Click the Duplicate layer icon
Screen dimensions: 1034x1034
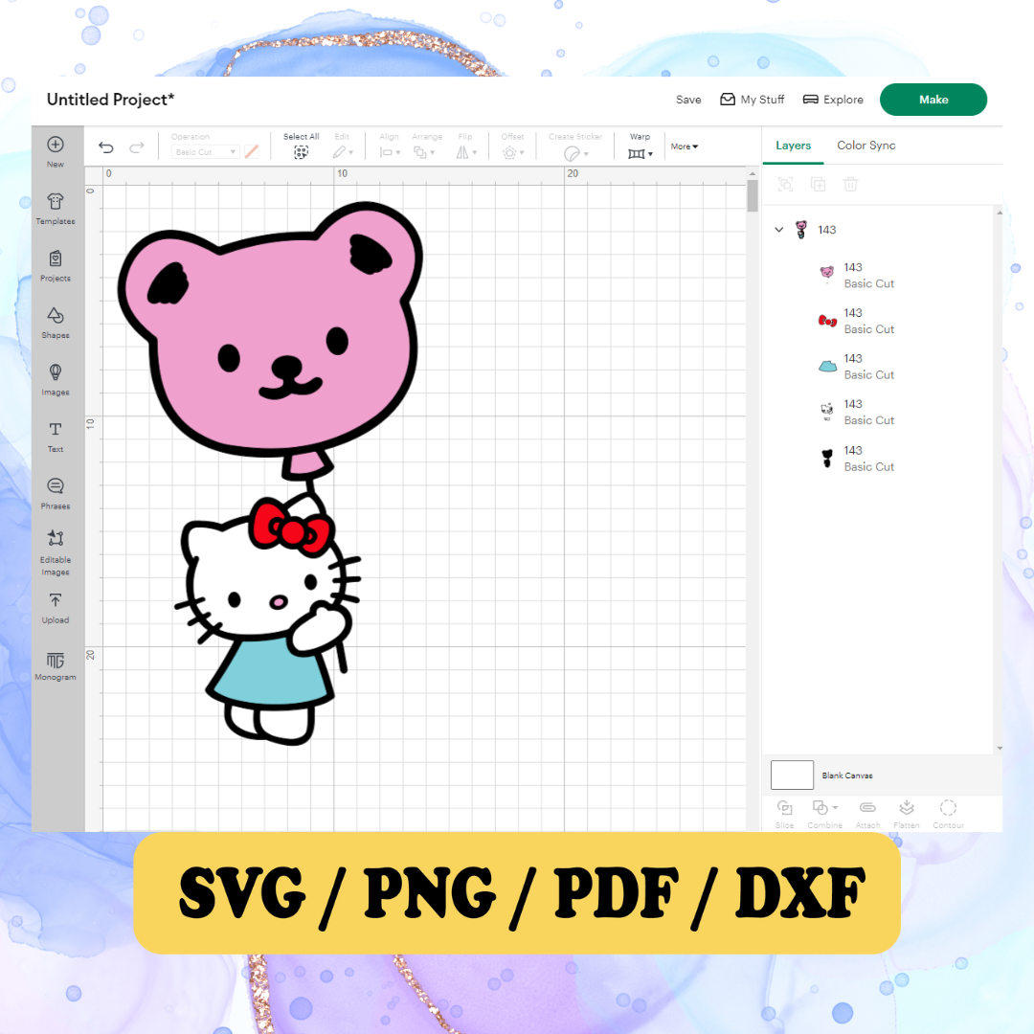(818, 184)
